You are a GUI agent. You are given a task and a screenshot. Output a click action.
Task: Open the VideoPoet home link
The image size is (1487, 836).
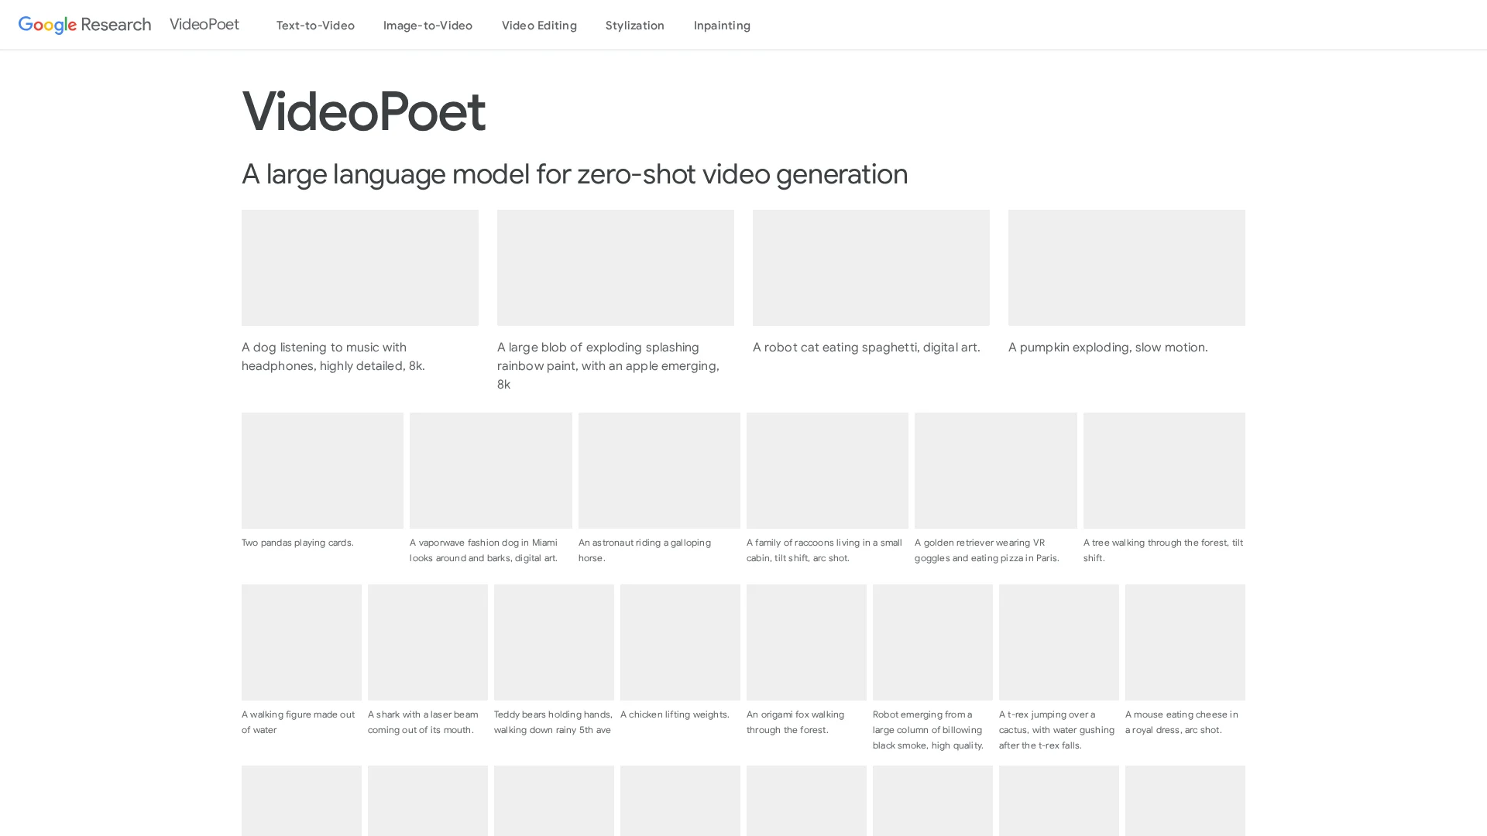(204, 25)
